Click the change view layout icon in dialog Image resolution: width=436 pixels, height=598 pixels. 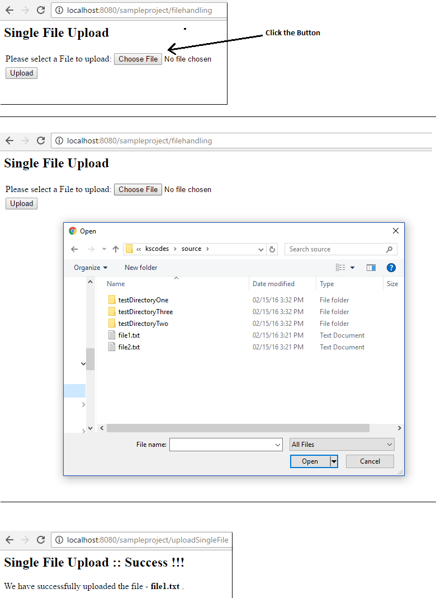(340, 268)
